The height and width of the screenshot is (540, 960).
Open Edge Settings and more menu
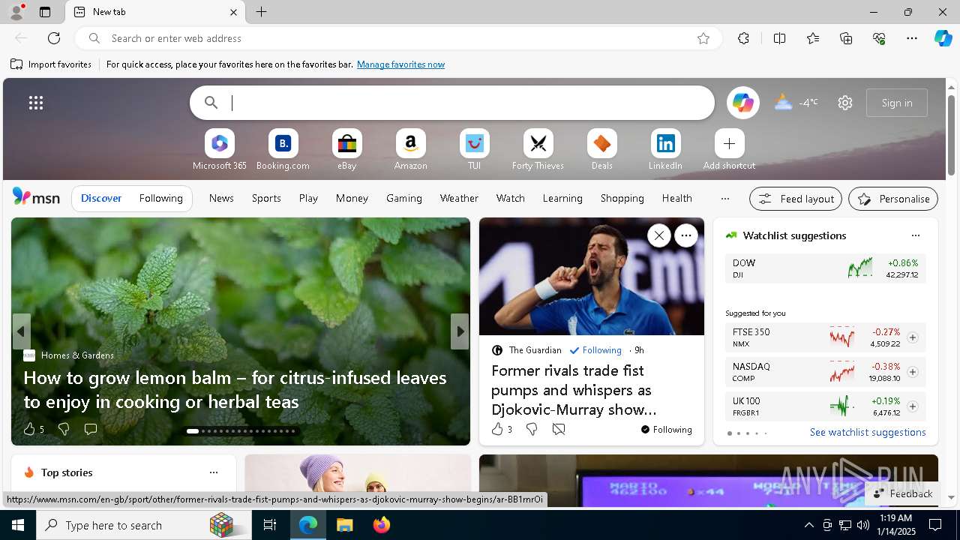912,38
